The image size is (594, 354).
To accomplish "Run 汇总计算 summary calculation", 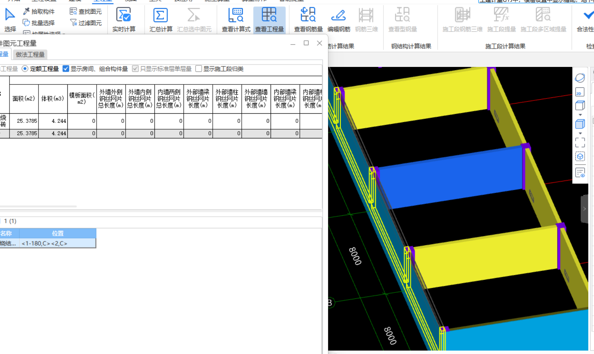I will tap(161, 19).
